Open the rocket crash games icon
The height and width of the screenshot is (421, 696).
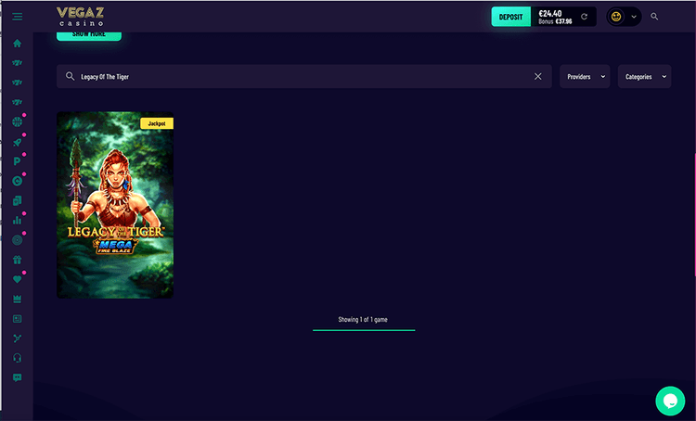(18, 142)
